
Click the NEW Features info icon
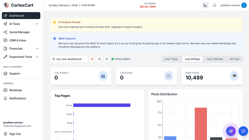[54, 38]
